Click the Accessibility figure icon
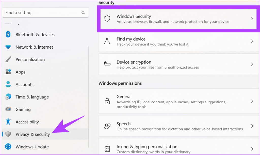 [8, 122]
